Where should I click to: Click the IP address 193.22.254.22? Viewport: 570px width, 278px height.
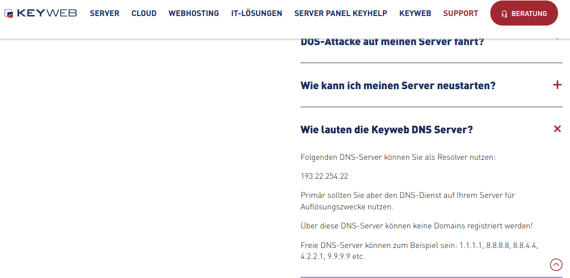pyautogui.click(x=324, y=176)
